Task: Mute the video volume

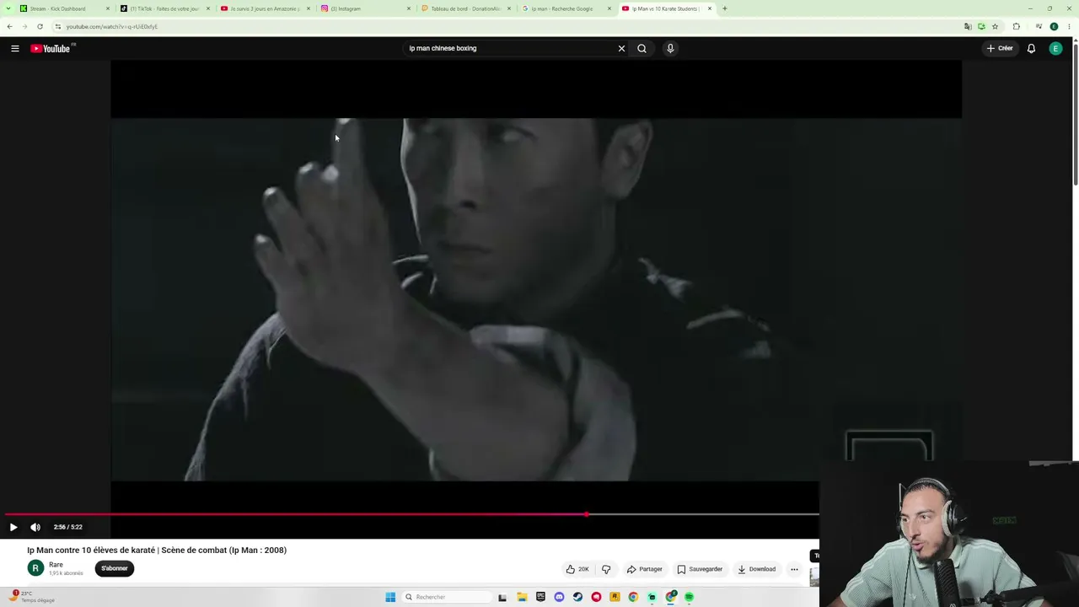Action: (35, 527)
